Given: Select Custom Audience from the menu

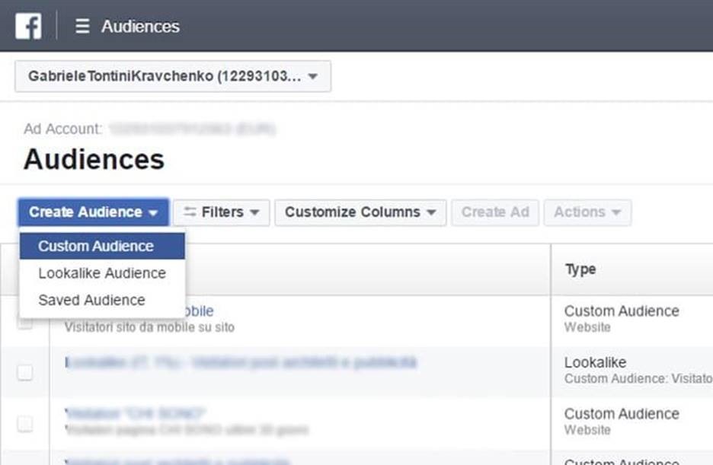Looking at the screenshot, I should coord(96,246).
